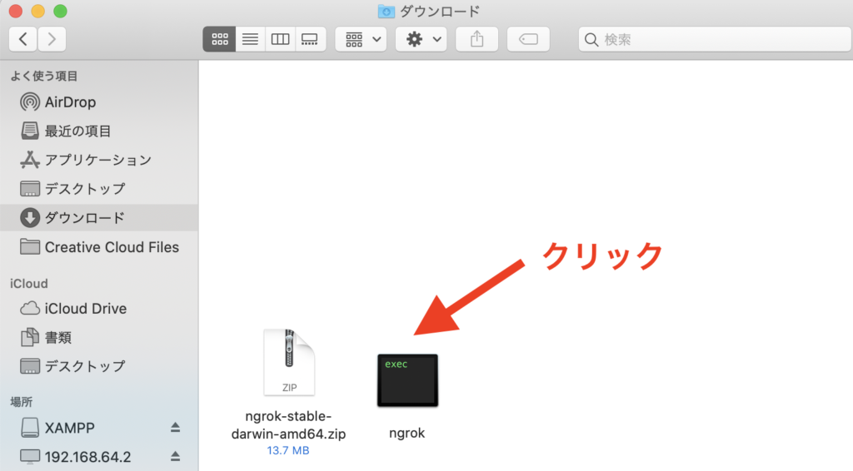Select 最近の項目 in the sidebar
Image resolution: width=853 pixels, height=471 pixels.
[99, 131]
